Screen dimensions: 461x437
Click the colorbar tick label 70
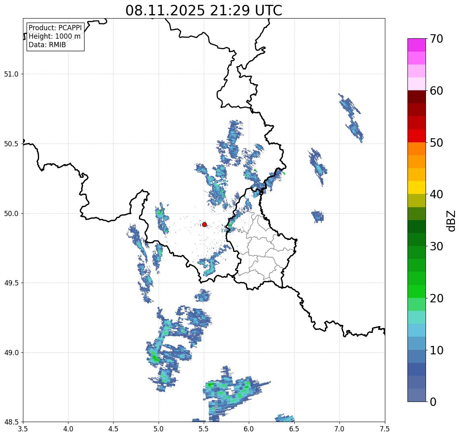click(436, 39)
